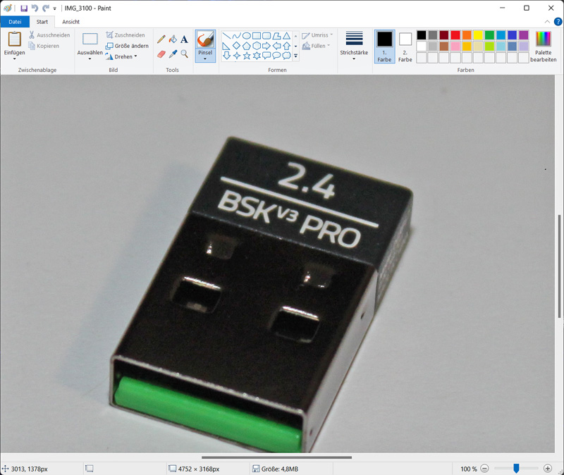Open the Paint help icon
This screenshot has height=475, width=564.
point(558,22)
